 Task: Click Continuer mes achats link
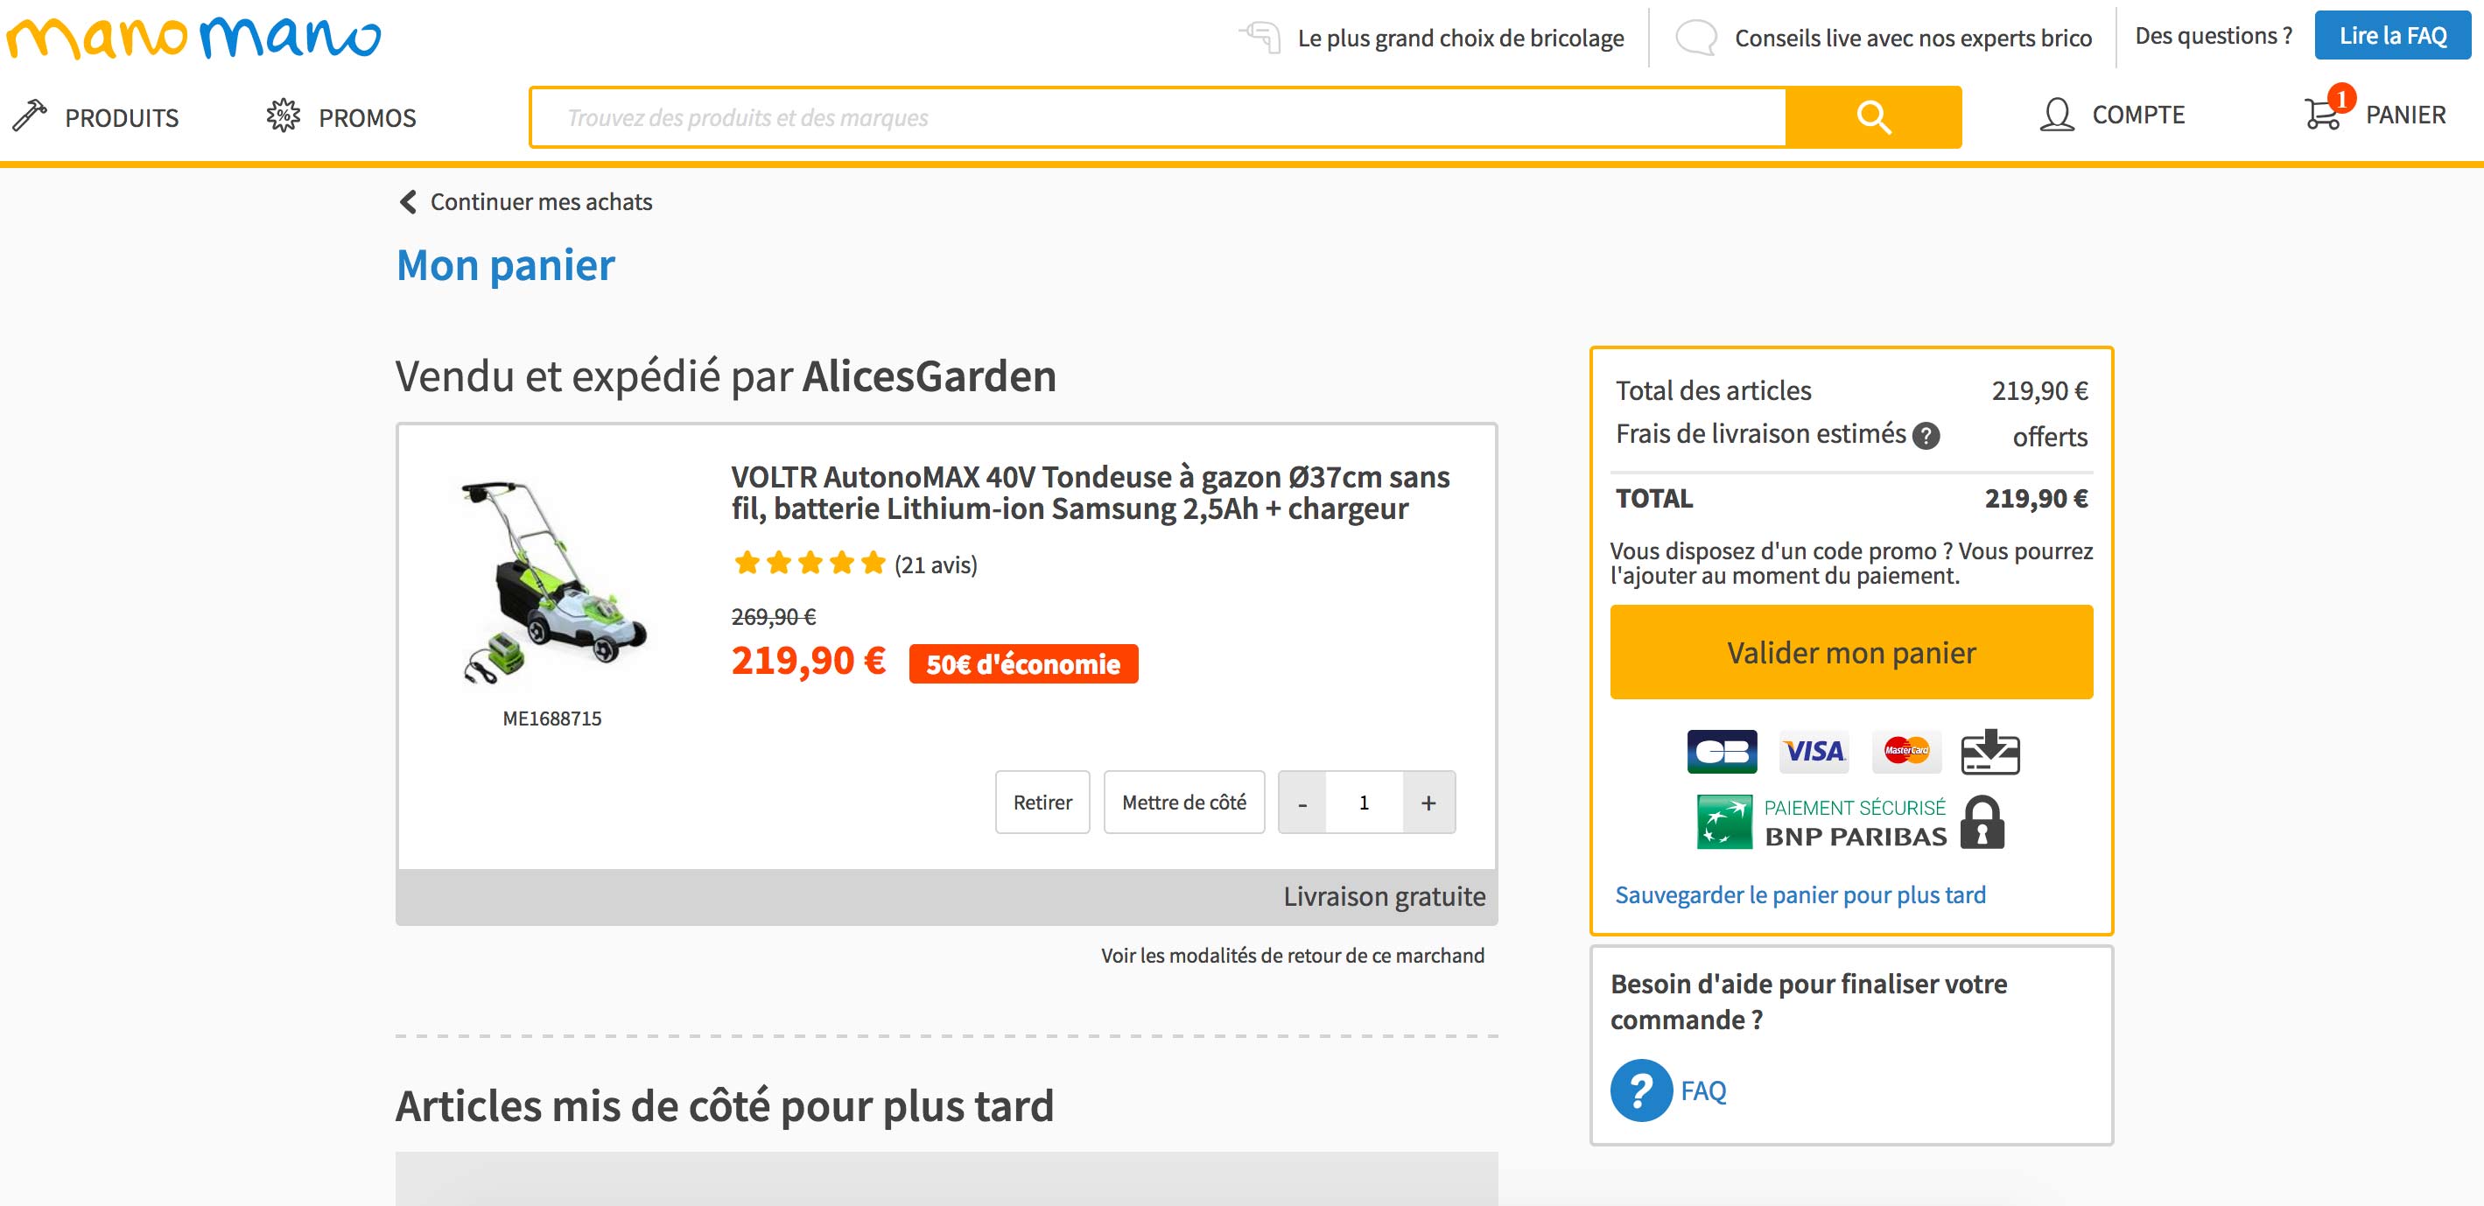(541, 201)
